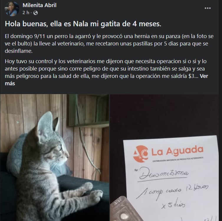This screenshot has height=221, width=222.
Task: Open the La Aguada prescription photo
Action: click(165, 158)
